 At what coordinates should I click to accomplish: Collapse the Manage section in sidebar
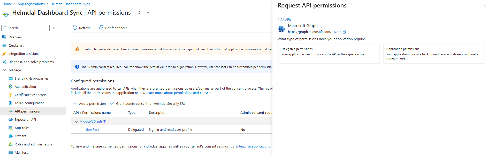[x=4, y=70]
